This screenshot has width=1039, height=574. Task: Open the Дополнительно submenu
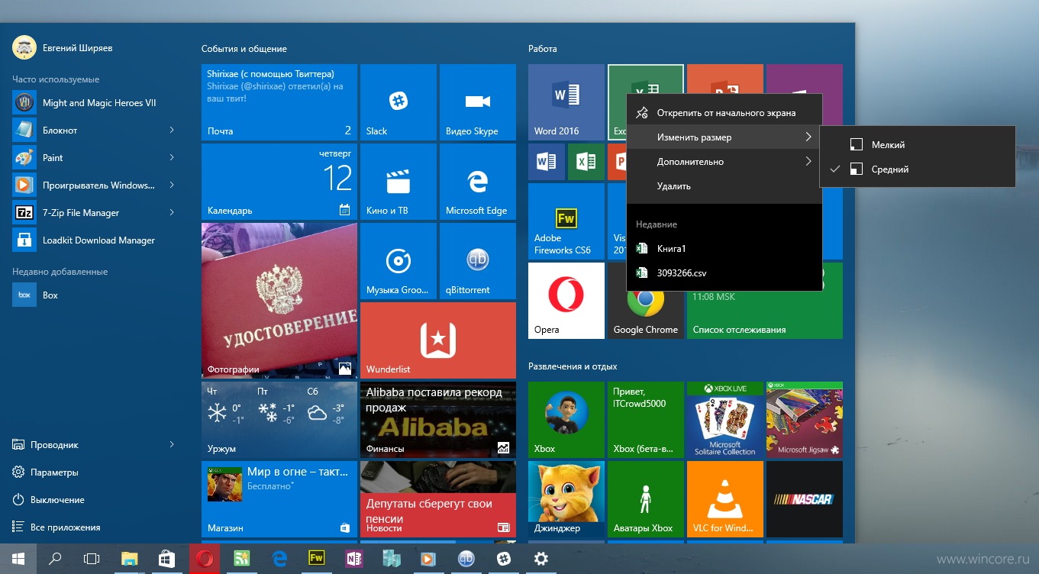tap(724, 162)
